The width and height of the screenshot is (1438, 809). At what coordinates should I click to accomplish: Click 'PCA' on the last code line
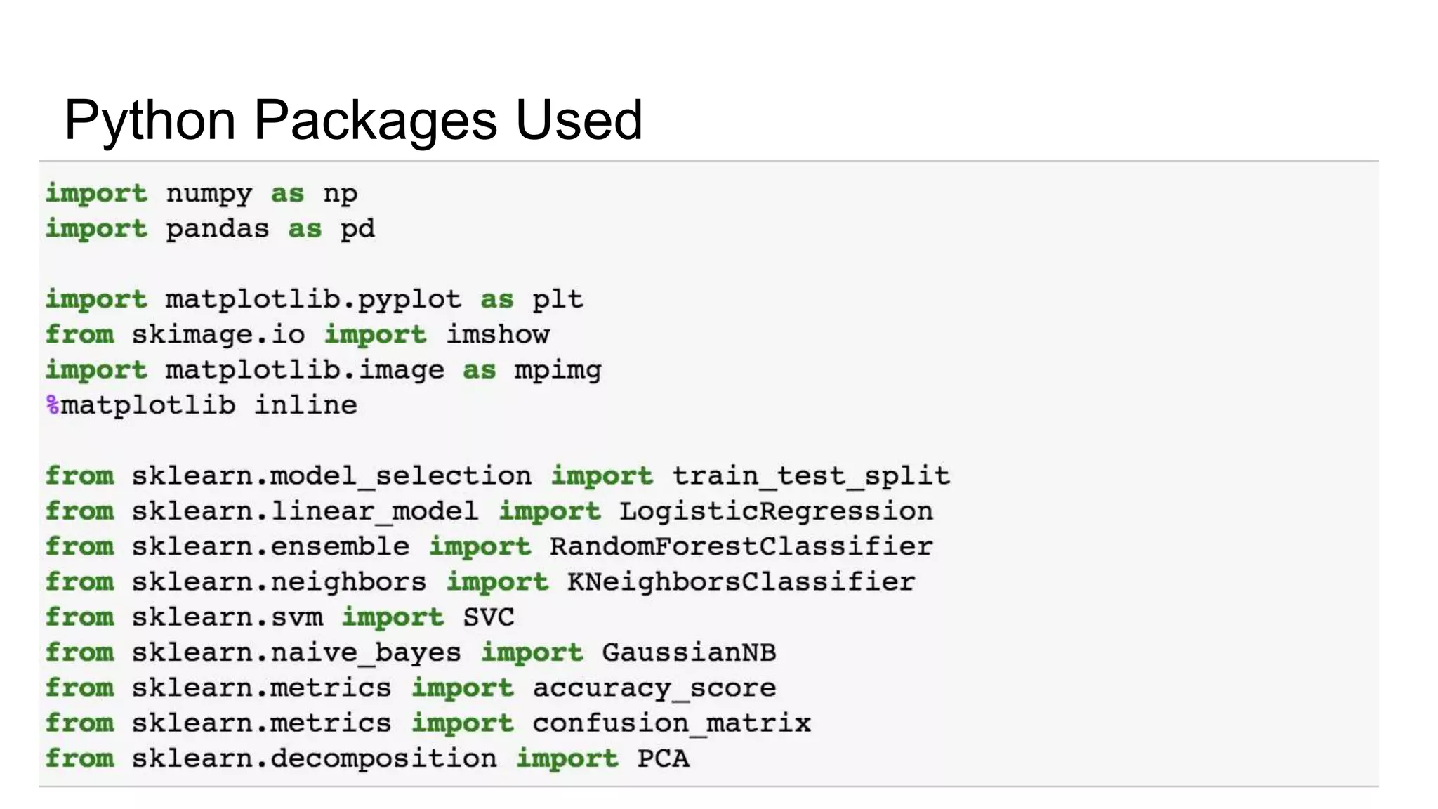coord(663,758)
